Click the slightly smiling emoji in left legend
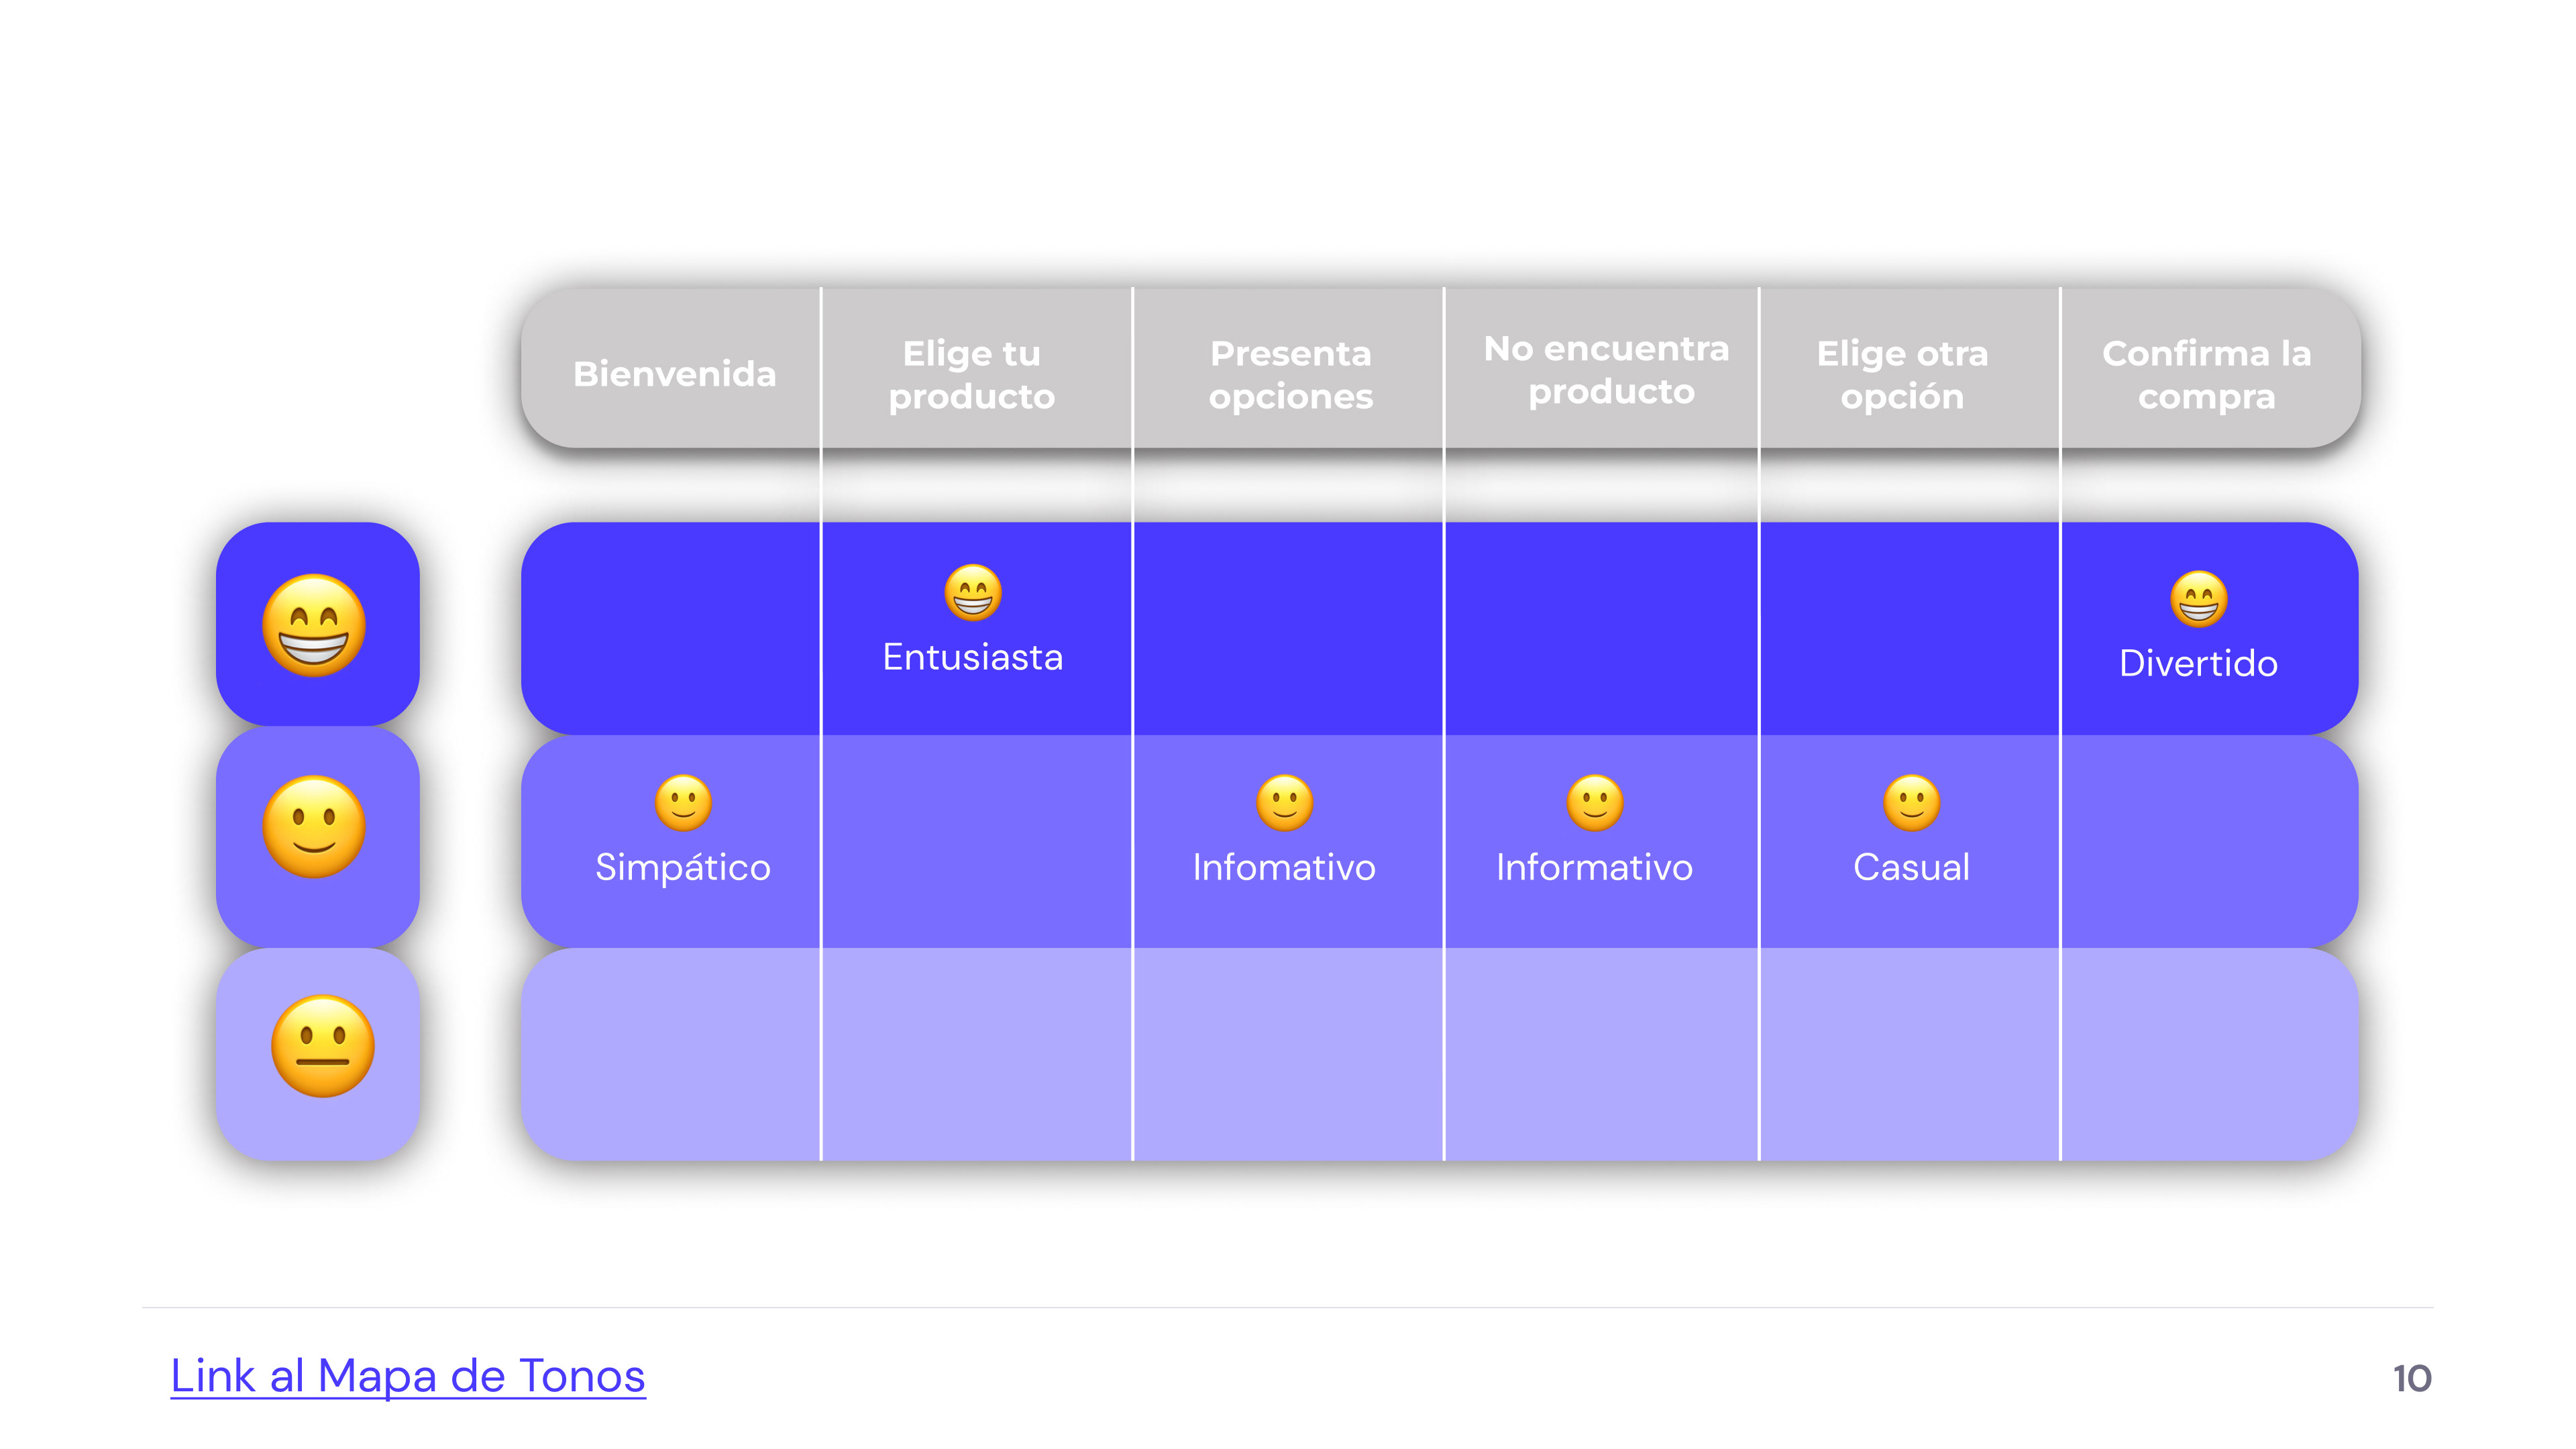This screenshot has width=2576, height=1449. click(x=314, y=826)
